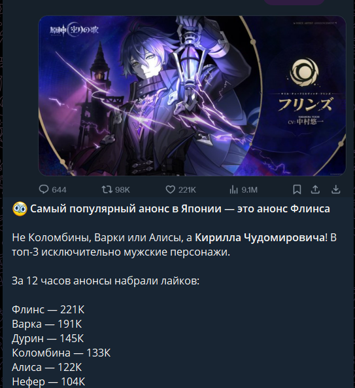The height and width of the screenshot is (388, 355).
Task: Click the 98K retweets count
Action: pos(122,190)
